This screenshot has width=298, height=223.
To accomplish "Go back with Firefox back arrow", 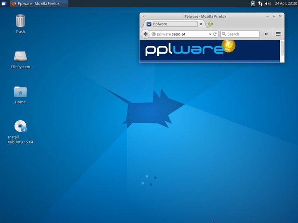I will pyautogui.click(x=146, y=34).
